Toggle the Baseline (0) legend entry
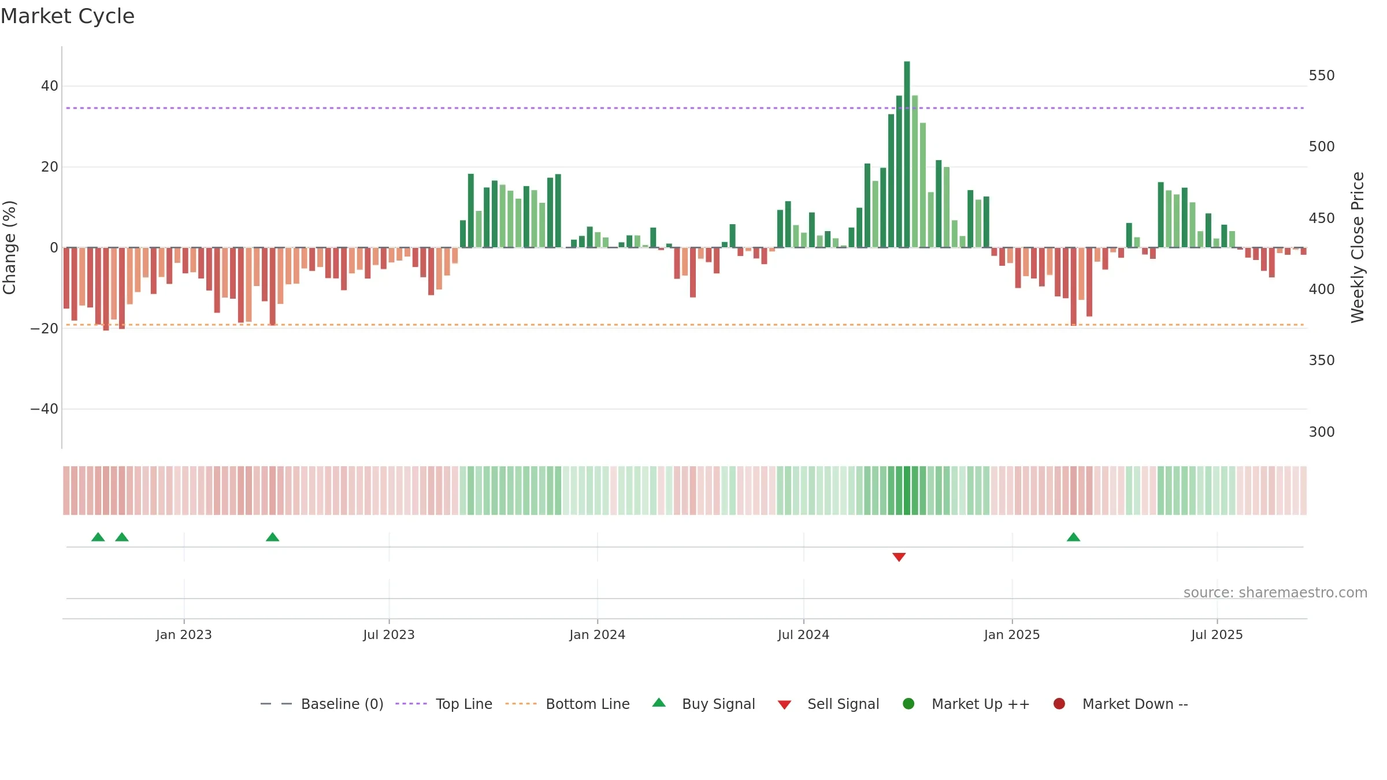 pyautogui.click(x=322, y=704)
